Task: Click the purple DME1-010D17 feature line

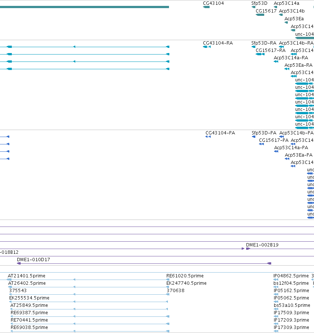Action: pyautogui.click(x=144, y=263)
